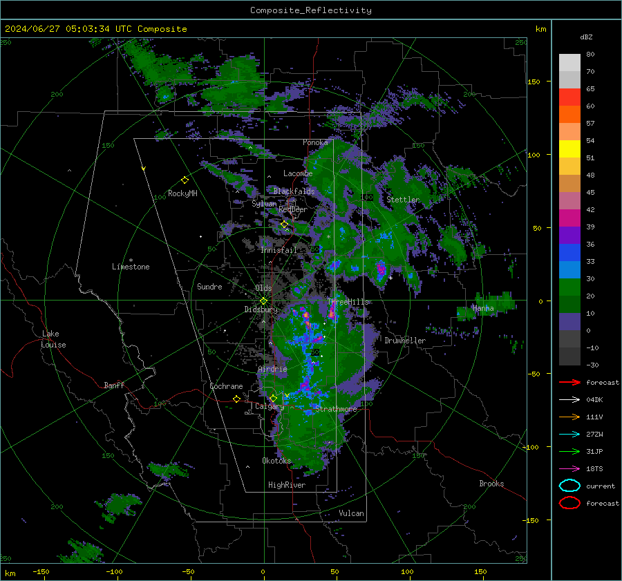The width and height of the screenshot is (622, 581).
Task: Click the RedDeer city label
Action: coord(293,209)
